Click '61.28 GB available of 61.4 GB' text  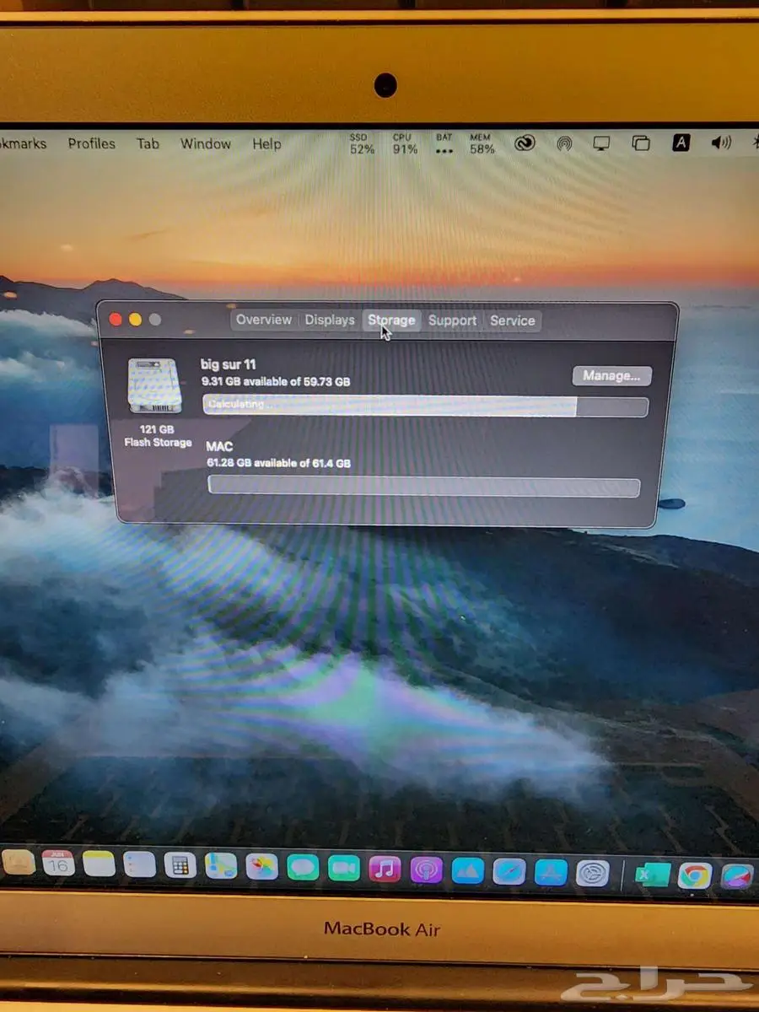click(278, 463)
